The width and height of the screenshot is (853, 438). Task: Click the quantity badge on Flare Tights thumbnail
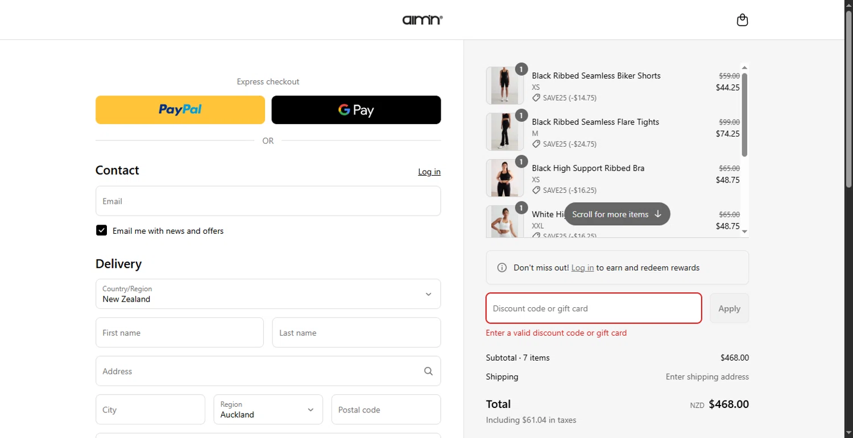click(x=521, y=115)
